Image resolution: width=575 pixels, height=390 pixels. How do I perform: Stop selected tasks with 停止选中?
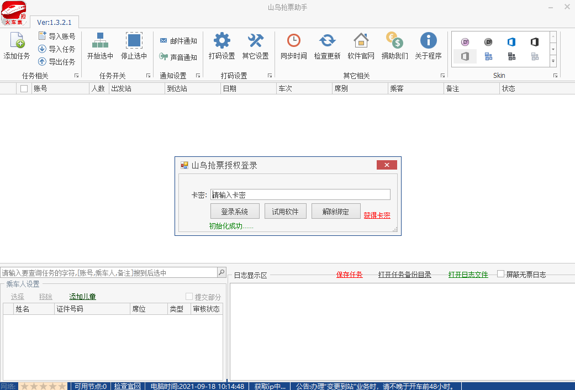point(134,46)
